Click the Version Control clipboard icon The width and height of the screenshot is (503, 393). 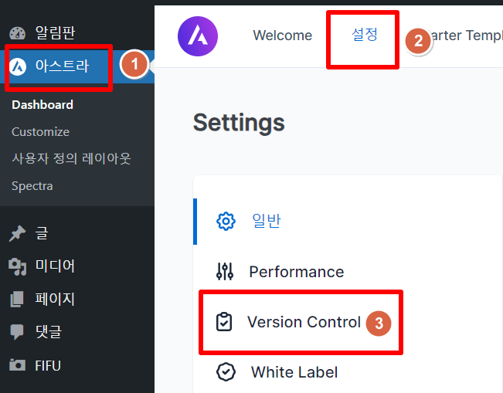[x=224, y=321]
